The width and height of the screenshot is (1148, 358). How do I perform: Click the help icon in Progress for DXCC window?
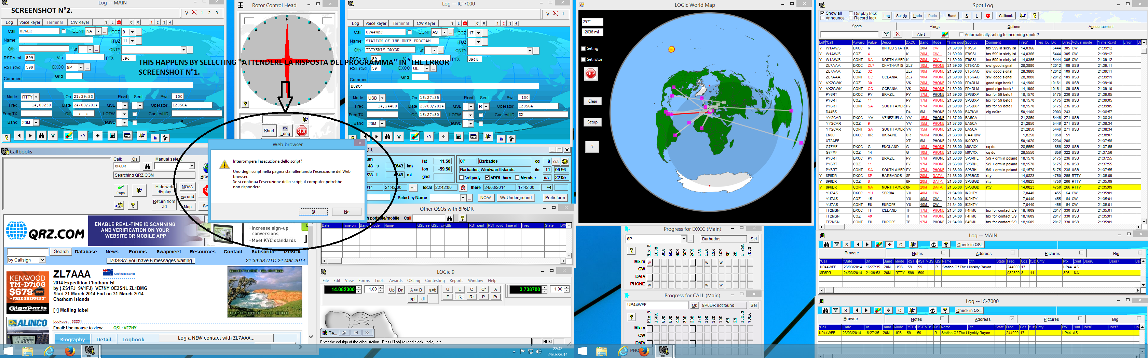631,251
